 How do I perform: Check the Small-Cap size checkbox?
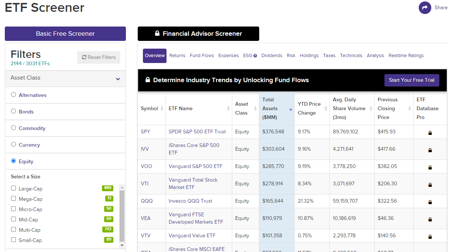(14, 240)
